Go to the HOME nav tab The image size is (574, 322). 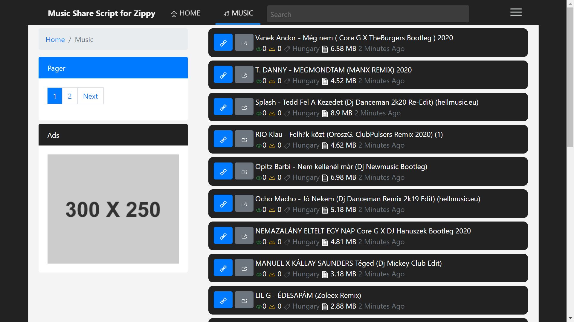click(x=186, y=13)
